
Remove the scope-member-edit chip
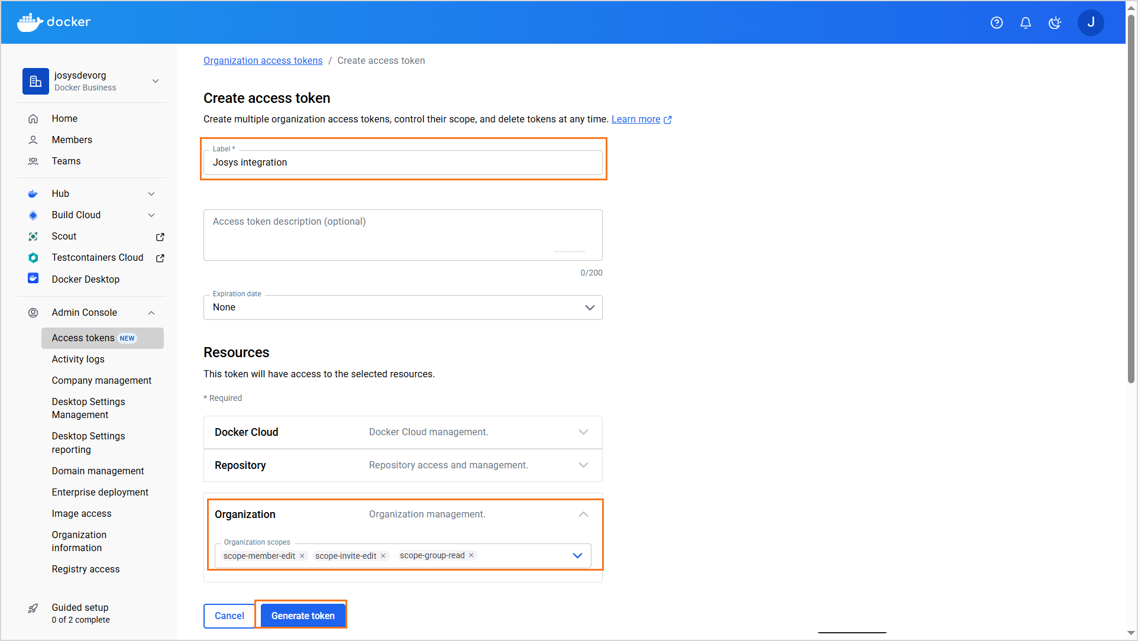point(302,556)
